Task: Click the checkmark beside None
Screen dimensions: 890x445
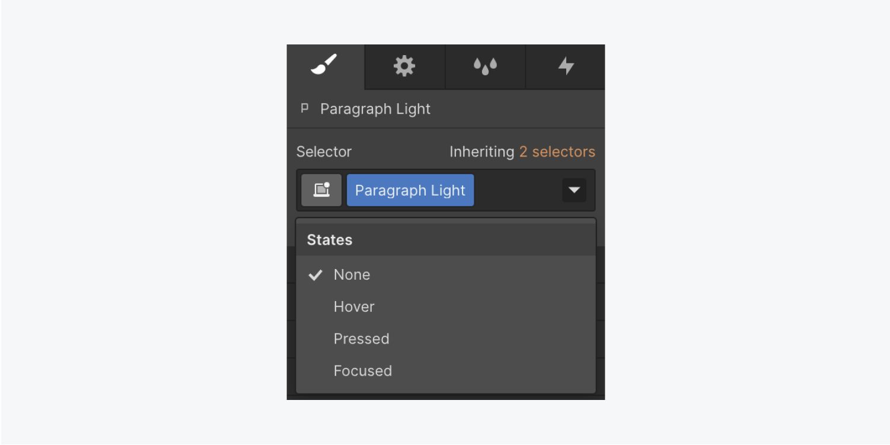Action: click(315, 275)
